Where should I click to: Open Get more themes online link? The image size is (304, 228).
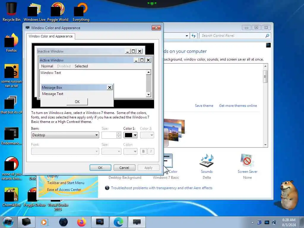(x=238, y=106)
